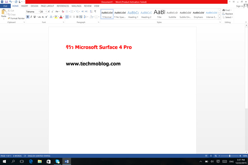Image resolution: width=248 pixels, height=165 pixels.
Task: Click the Decrease Indent icon
Action: pos(83,12)
